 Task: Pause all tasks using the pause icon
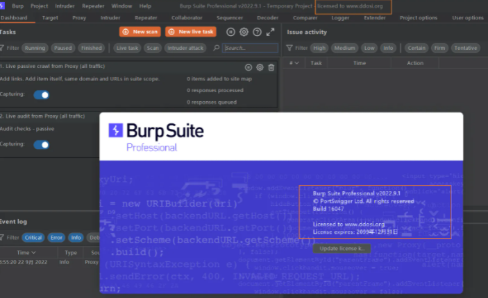point(231,32)
